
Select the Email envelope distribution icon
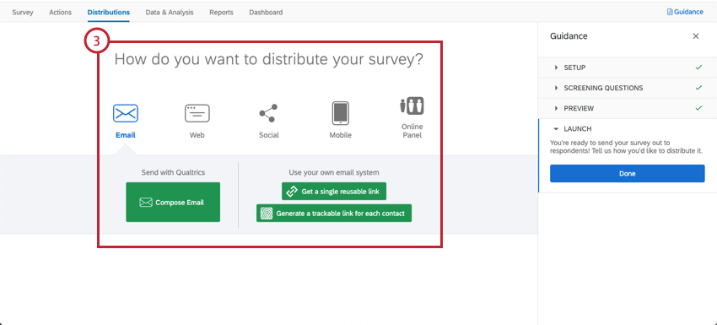126,113
